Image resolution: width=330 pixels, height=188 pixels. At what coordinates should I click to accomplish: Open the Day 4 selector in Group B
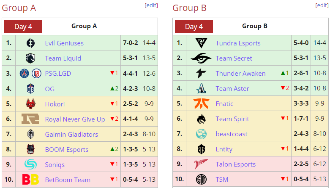pos(194,26)
